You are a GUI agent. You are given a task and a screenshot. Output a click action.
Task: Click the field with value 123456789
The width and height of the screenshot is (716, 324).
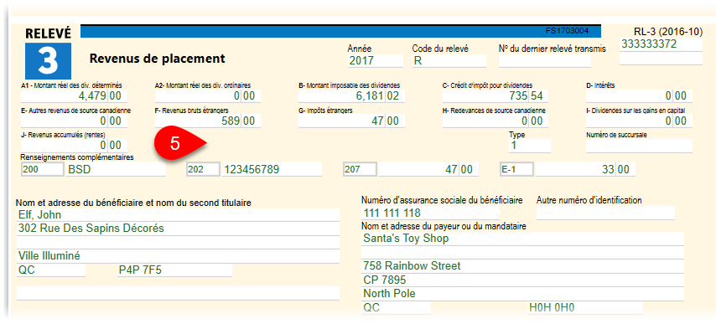click(272, 169)
